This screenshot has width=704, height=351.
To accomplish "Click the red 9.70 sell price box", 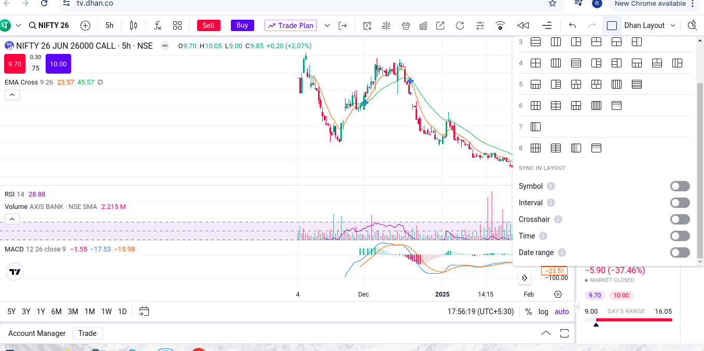I will 15,64.
